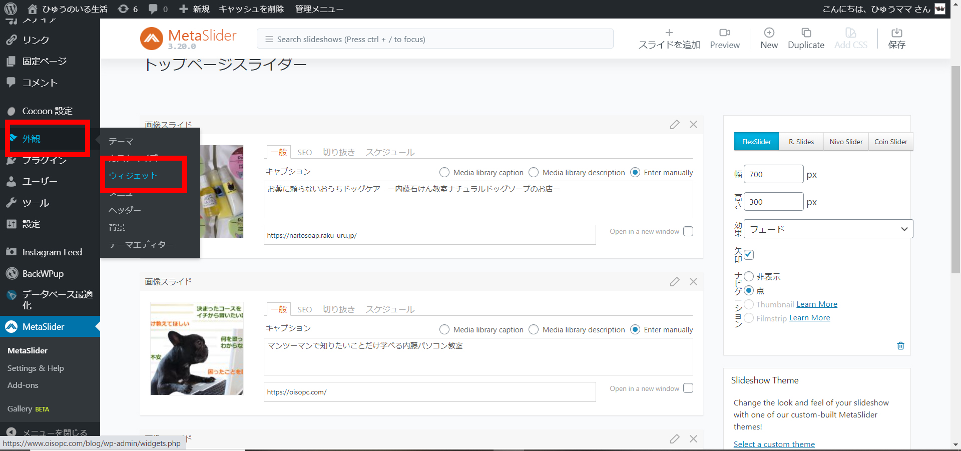
Task: Click the width input field showing 700
Action: [773, 174]
